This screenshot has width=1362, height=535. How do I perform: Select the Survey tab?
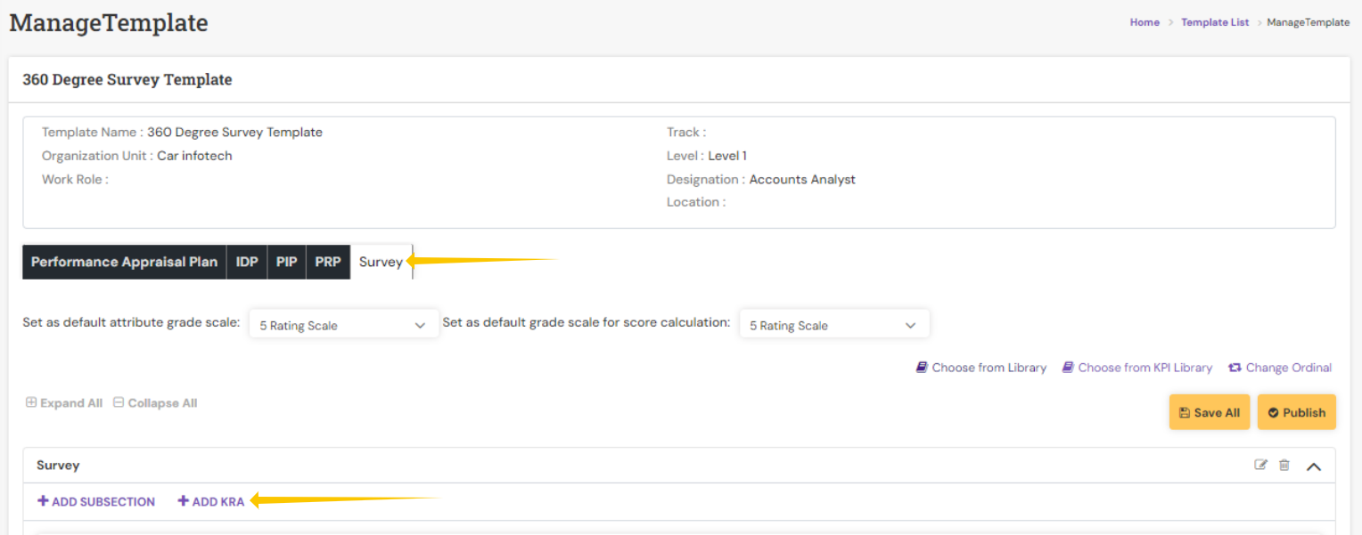(x=382, y=262)
